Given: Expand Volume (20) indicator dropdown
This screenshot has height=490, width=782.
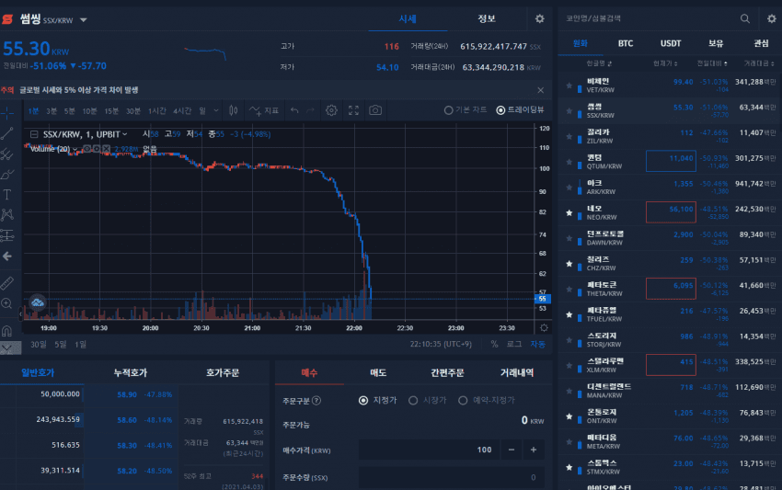Looking at the screenshot, I should click(x=75, y=149).
